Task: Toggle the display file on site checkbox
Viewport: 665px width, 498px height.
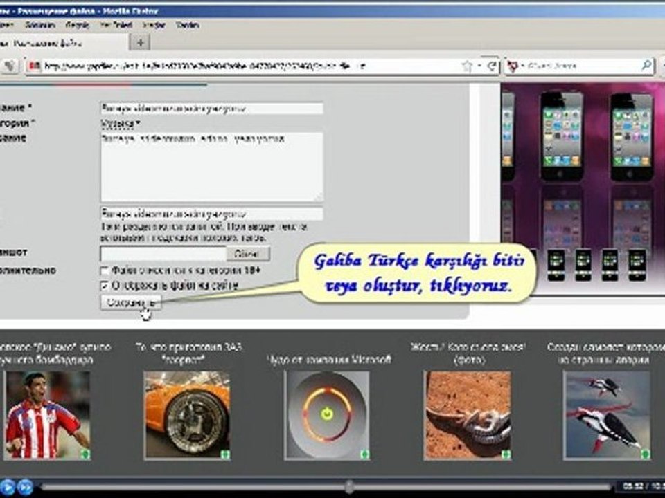Action: (105, 286)
